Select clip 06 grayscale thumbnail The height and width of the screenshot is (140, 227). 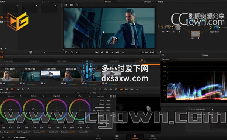(x=112, y=76)
